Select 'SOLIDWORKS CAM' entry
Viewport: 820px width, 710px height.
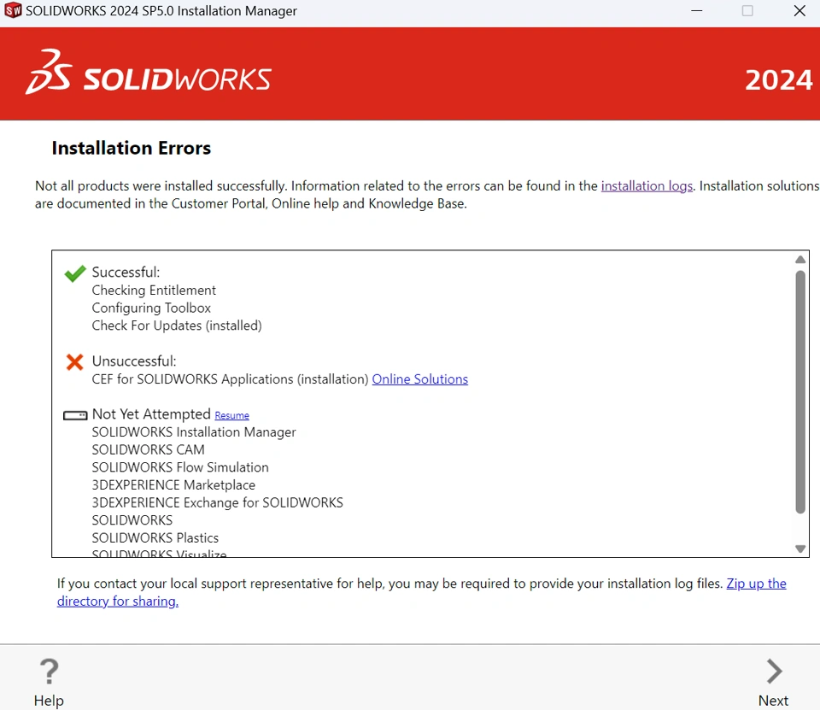(148, 450)
